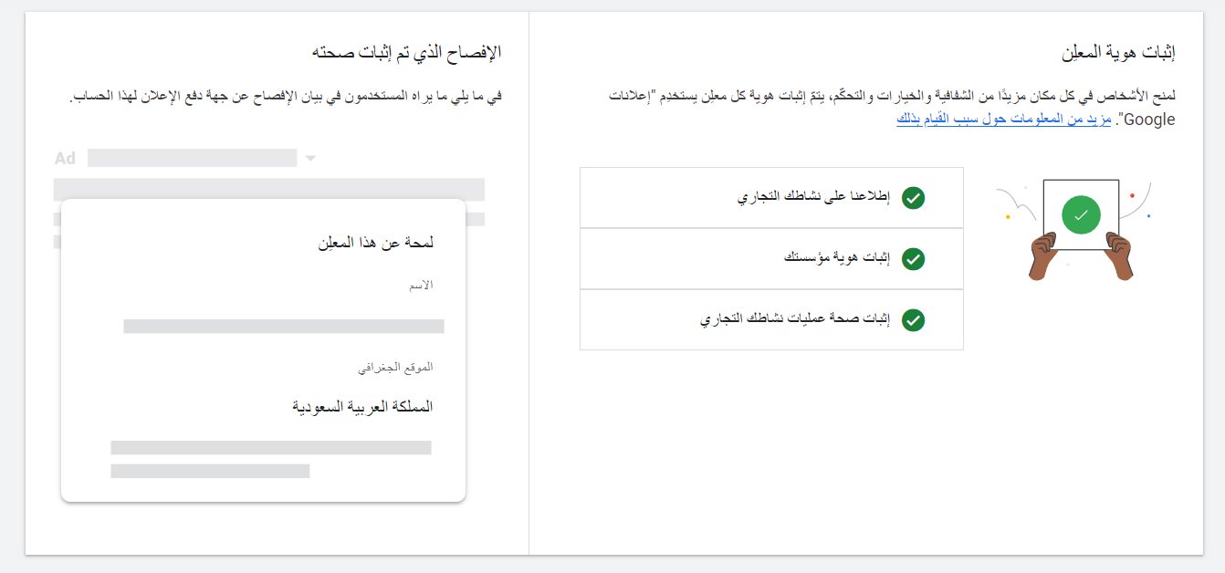Click the checkmark beside إثبات صحة عمليات نشاطك التجاري

(x=913, y=320)
